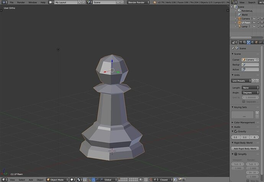Select the Scene node icon in outliner
Viewport: 264px width, 182px height.
point(236,7)
